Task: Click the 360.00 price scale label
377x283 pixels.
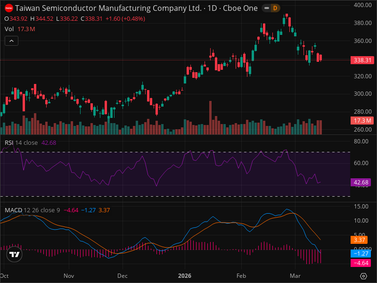Action: coord(362,41)
